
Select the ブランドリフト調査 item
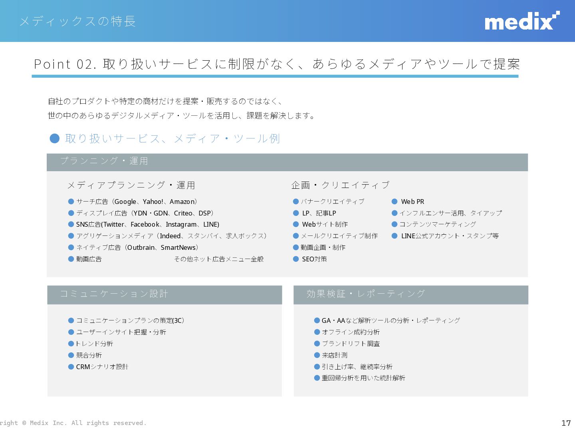click(347, 344)
